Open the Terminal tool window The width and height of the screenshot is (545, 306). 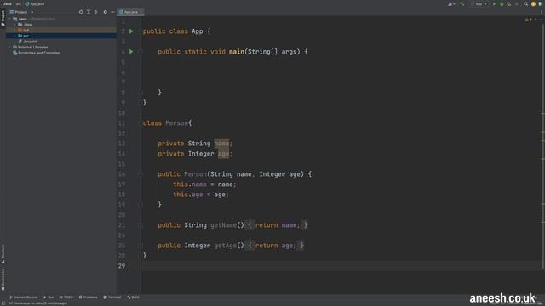click(112, 297)
